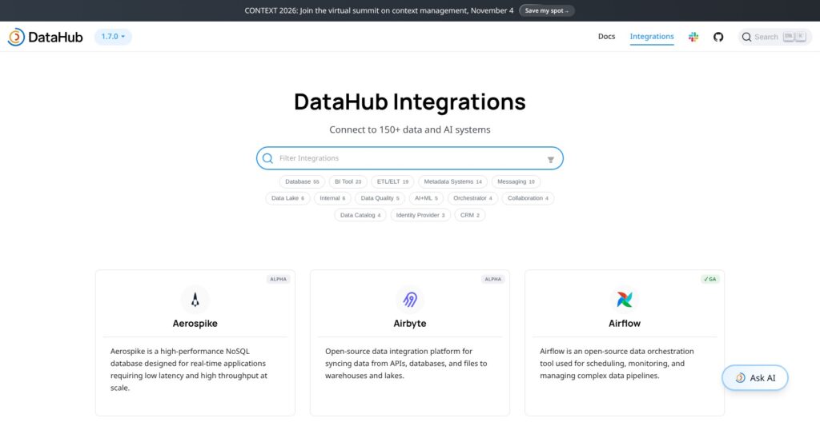Click the ALPHA badge on Airbyte card

coord(493,280)
